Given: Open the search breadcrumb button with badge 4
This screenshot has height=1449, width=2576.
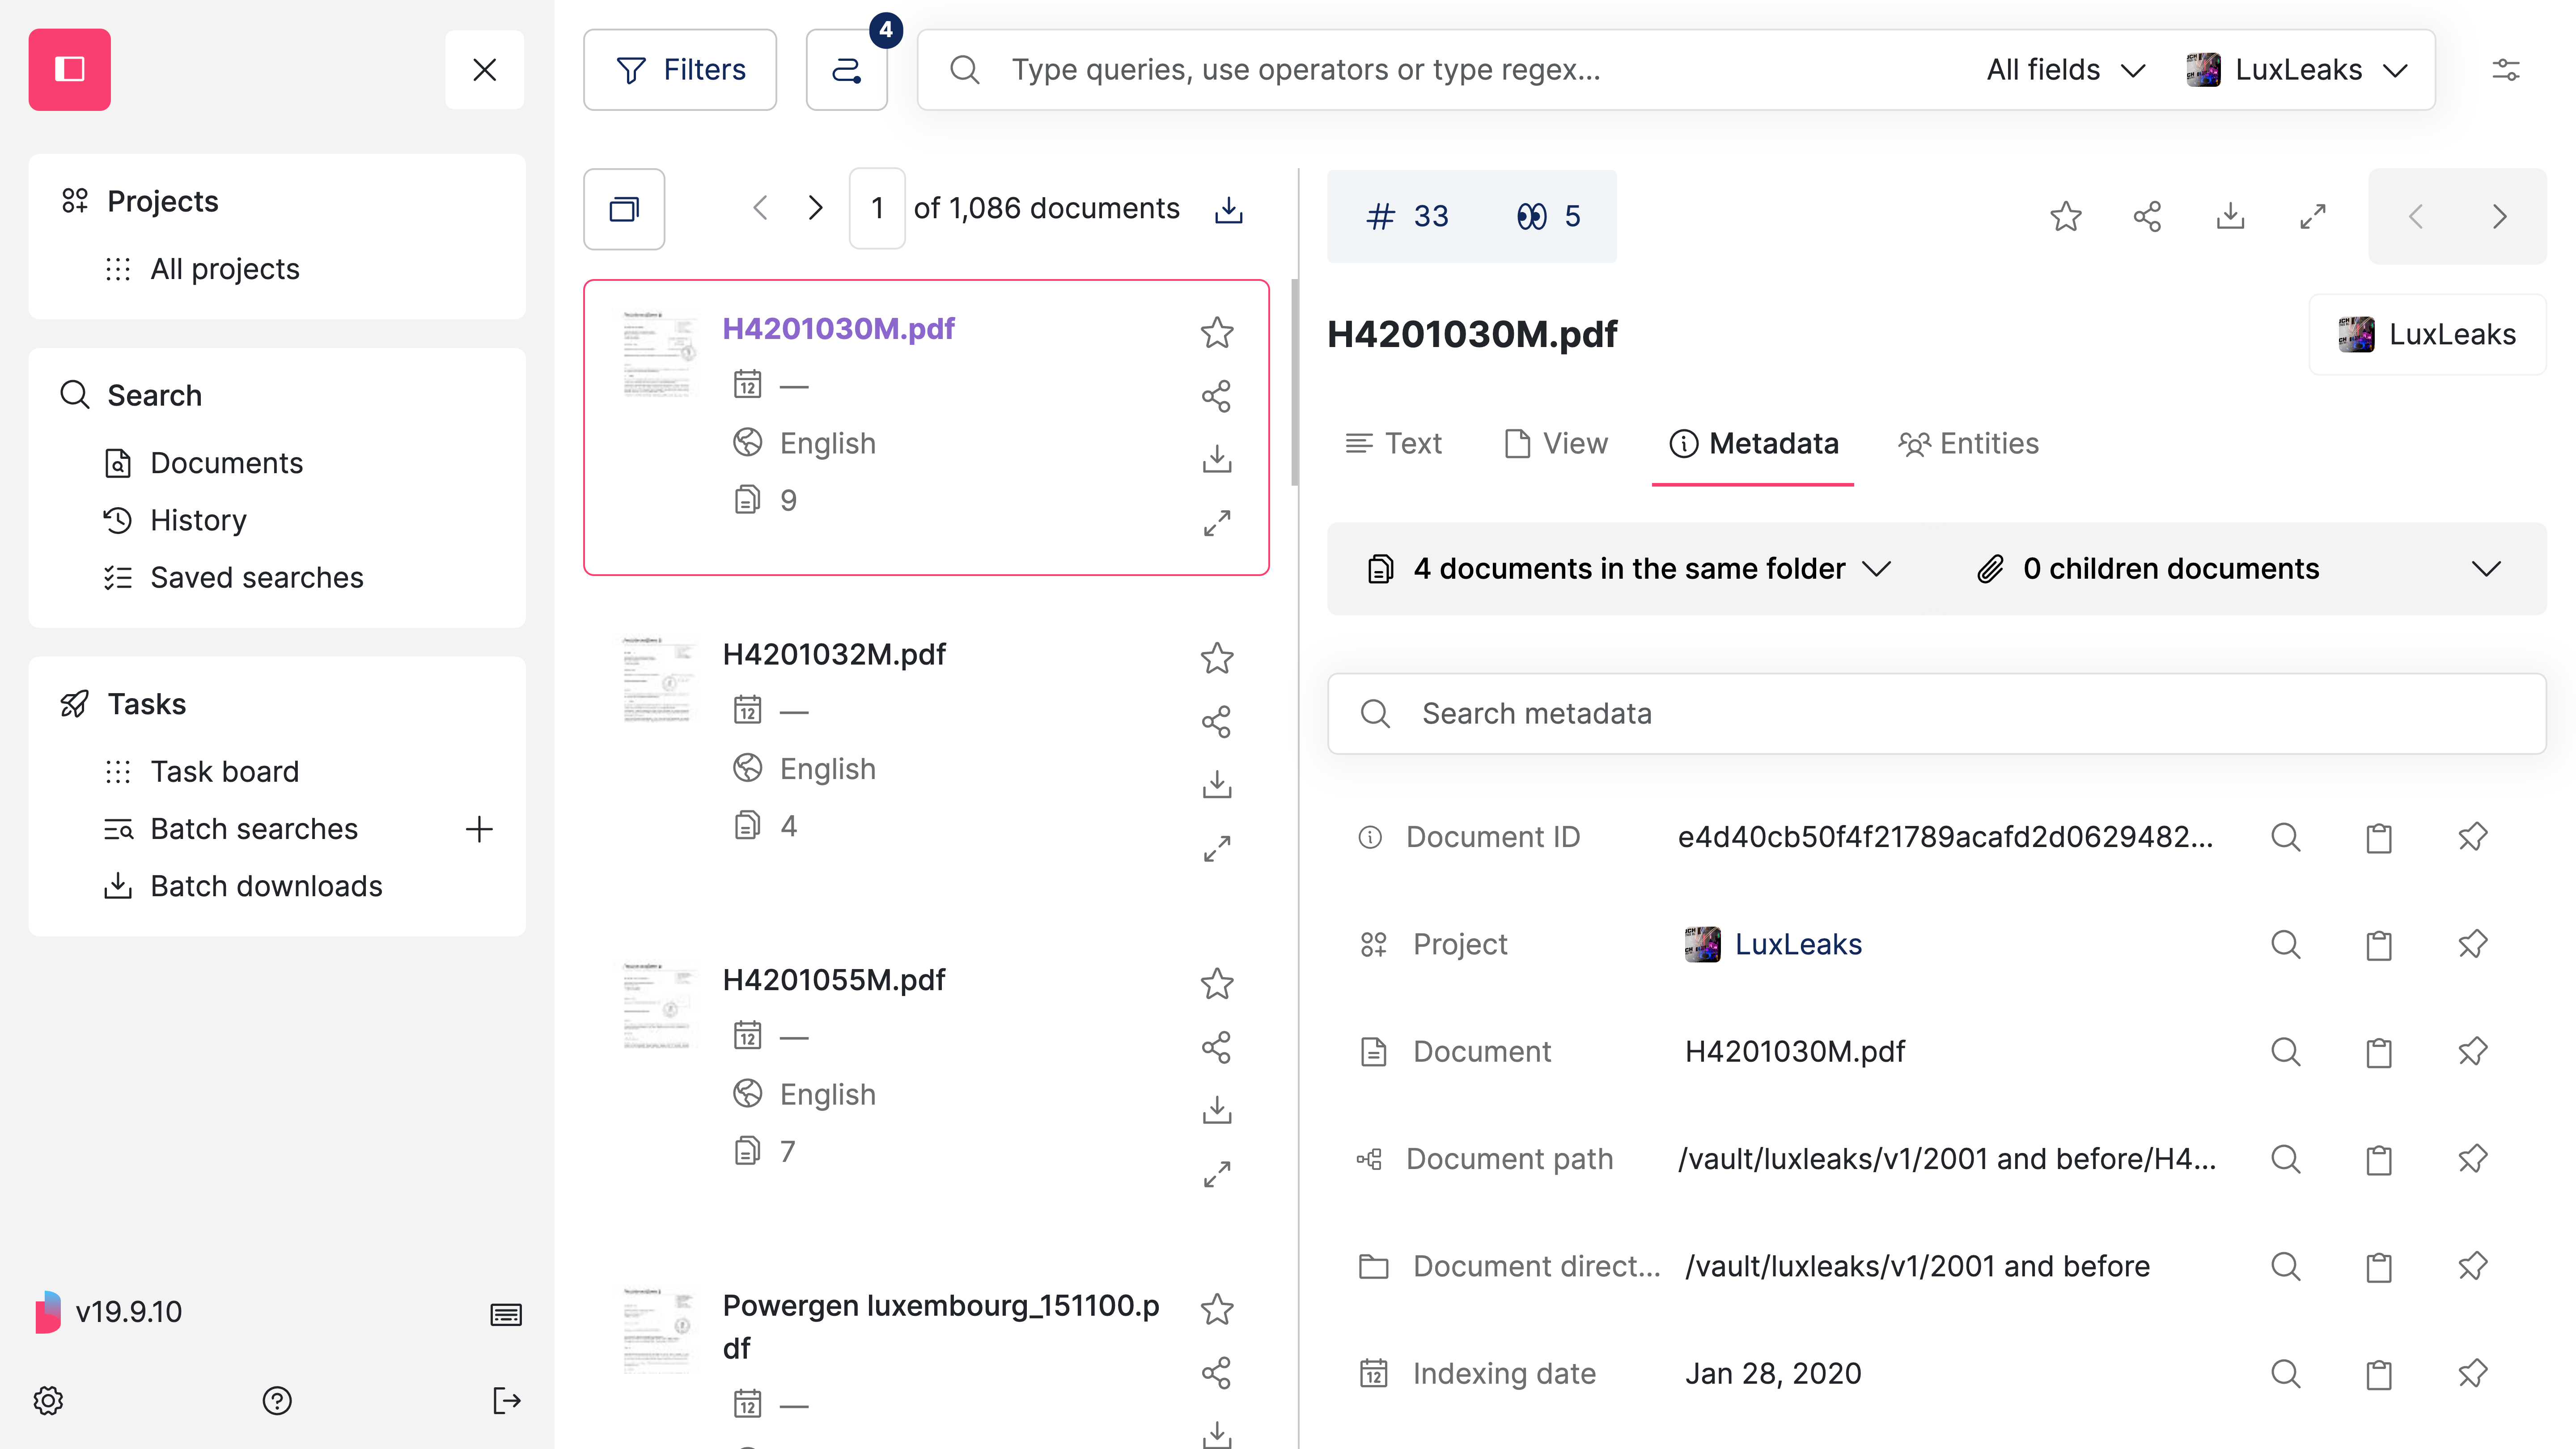Looking at the screenshot, I should [846, 70].
